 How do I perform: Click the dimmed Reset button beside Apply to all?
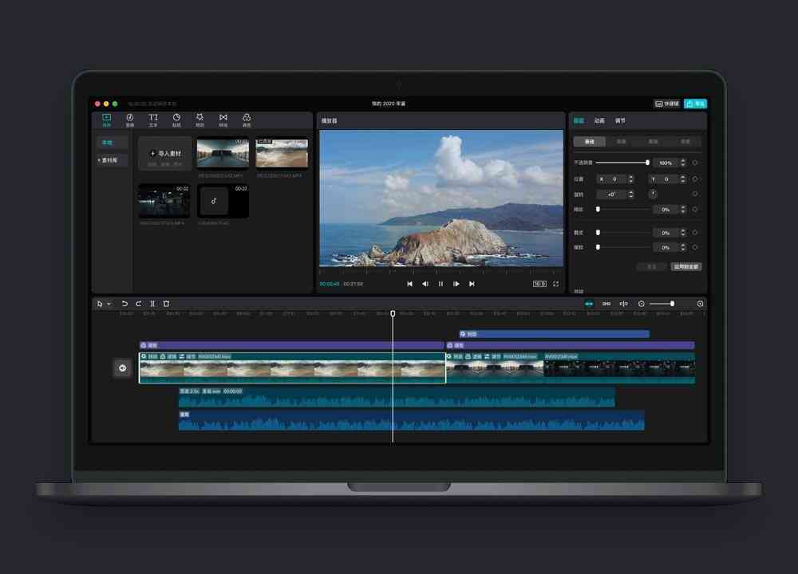[x=651, y=267]
